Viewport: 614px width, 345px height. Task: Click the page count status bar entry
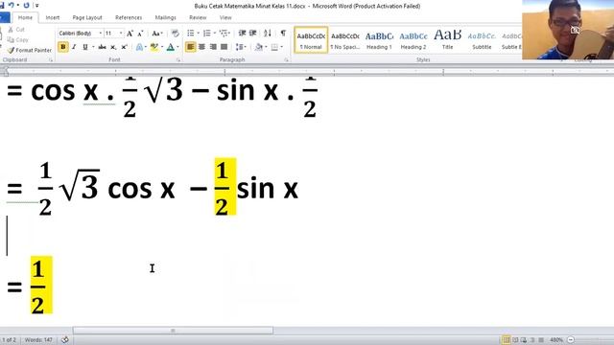click(x=9, y=340)
